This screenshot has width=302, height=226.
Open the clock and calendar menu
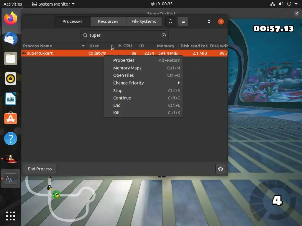[161, 4]
